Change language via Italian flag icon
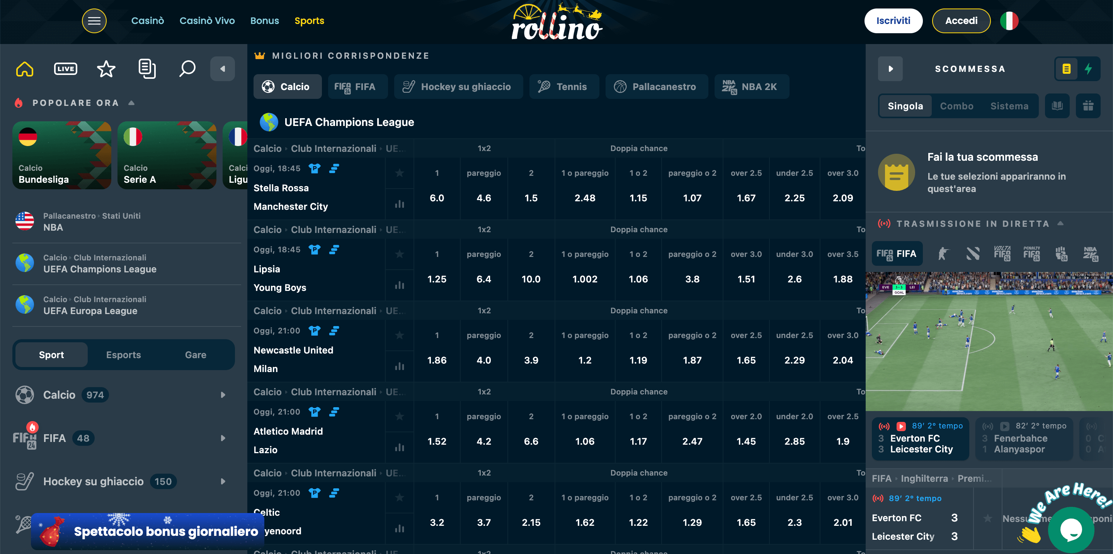1113x554 pixels. [x=1009, y=21]
